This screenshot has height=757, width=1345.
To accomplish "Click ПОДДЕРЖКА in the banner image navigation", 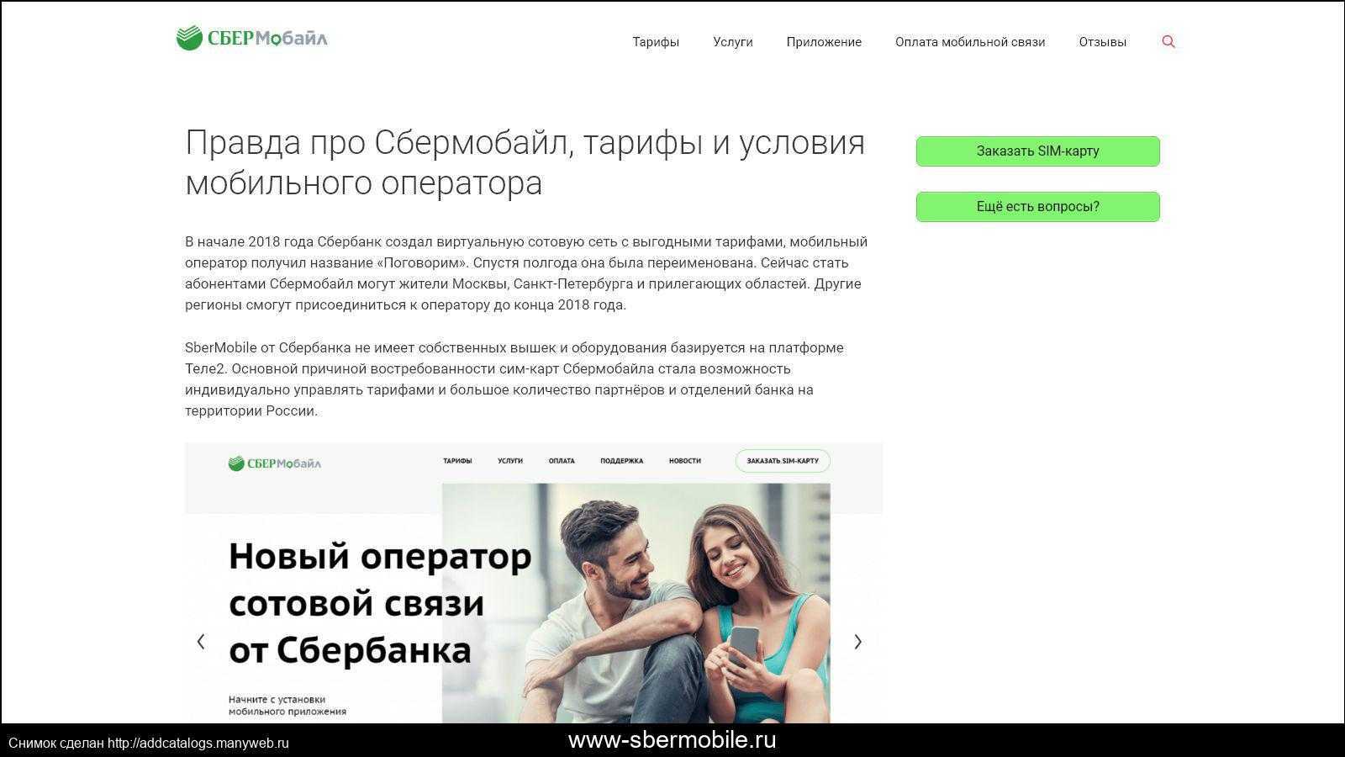I will (622, 461).
